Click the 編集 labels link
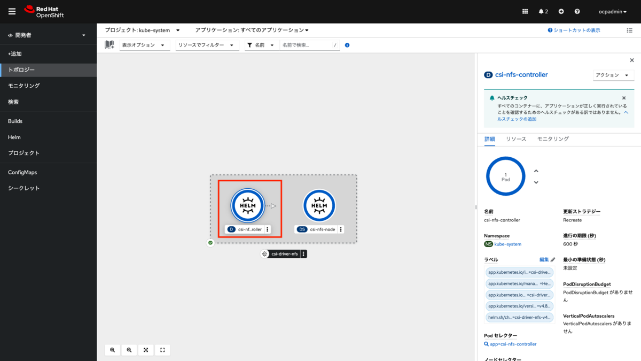Image resolution: width=641 pixels, height=361 pixels. (544, 259)
